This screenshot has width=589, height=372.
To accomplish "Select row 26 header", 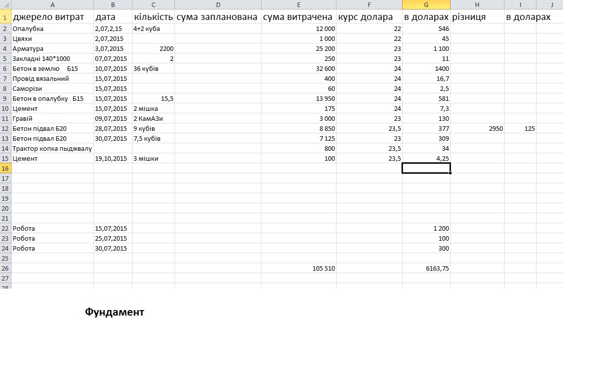I will pyautogui.click(x=5, y=268).
